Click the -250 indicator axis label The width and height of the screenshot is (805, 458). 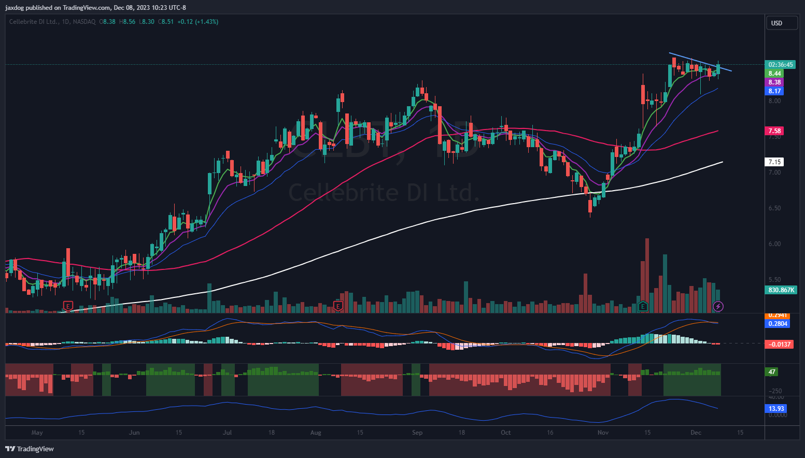coord(775,391)
